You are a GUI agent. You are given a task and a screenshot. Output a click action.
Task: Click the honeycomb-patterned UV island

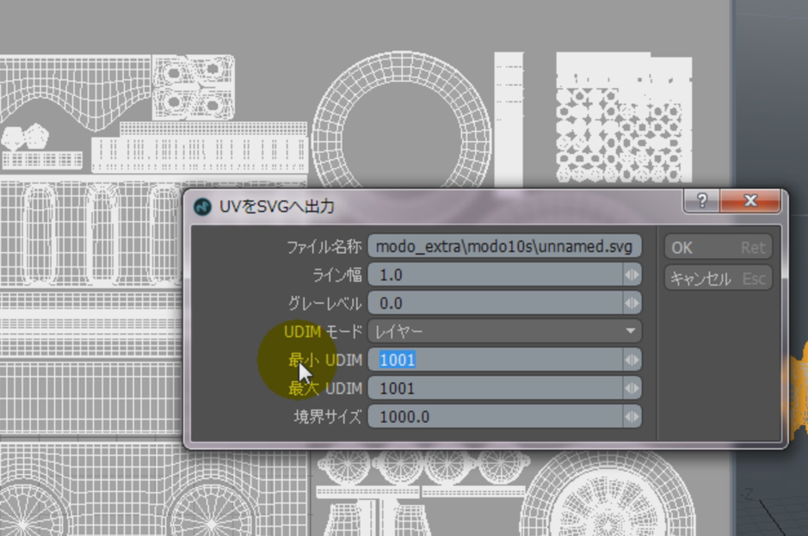click(623, 129)
